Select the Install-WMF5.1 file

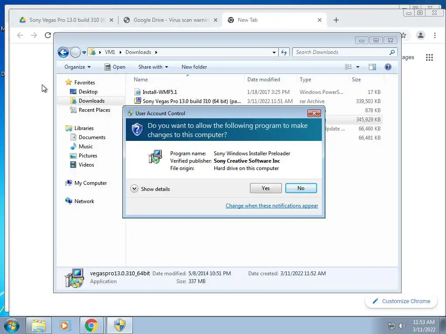pyautogui.click(x=159, y=92)
